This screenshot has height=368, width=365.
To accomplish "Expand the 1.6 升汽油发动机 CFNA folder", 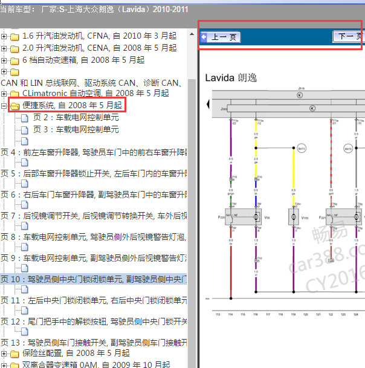I will pos(4,37).
